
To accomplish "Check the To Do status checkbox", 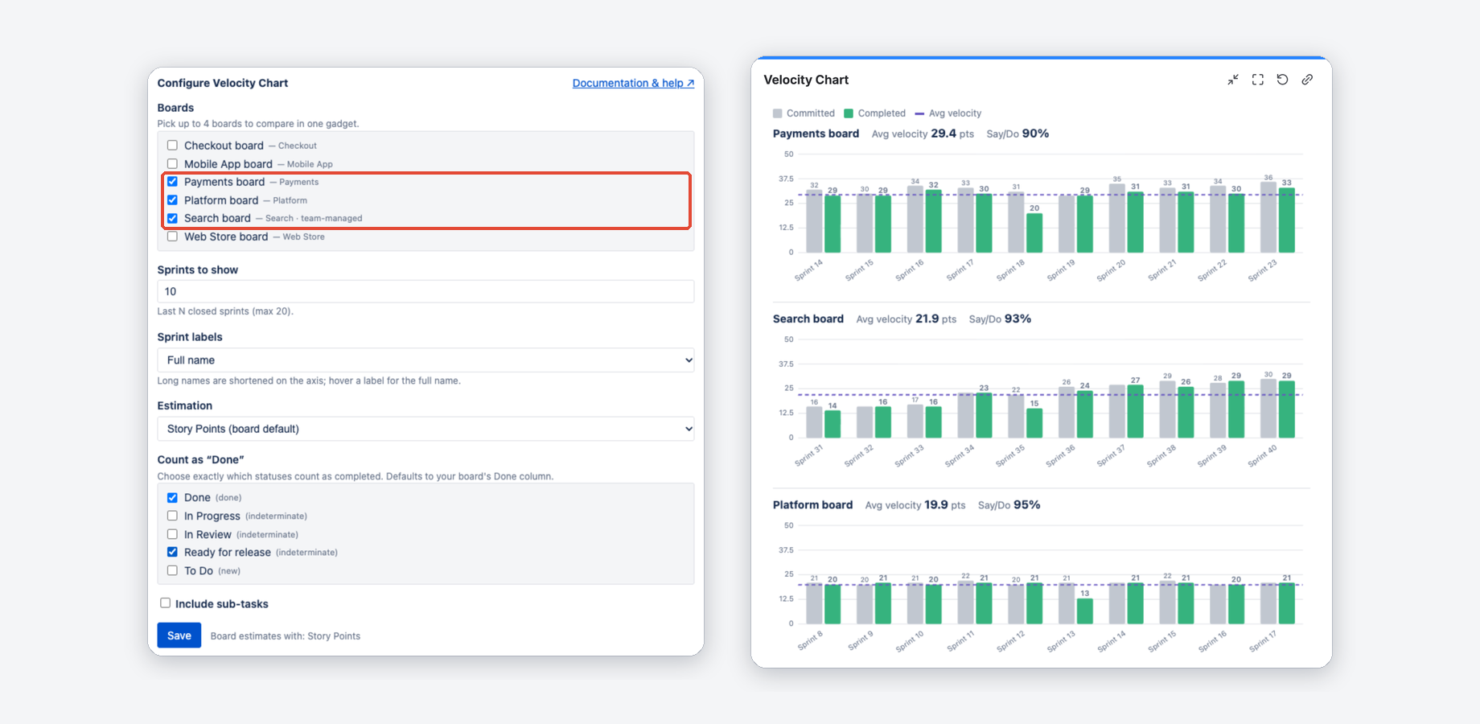I will pyautogui.click(x=172, y=570).
